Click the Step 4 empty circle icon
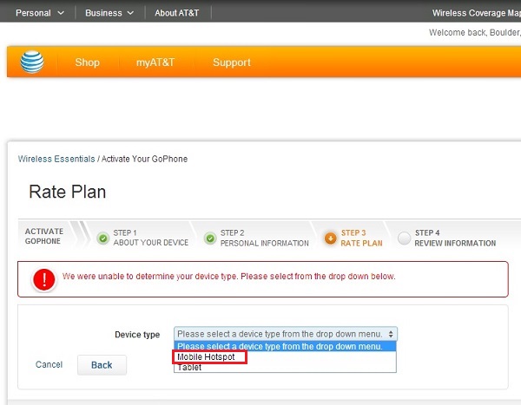 click(x=405, y=238)
